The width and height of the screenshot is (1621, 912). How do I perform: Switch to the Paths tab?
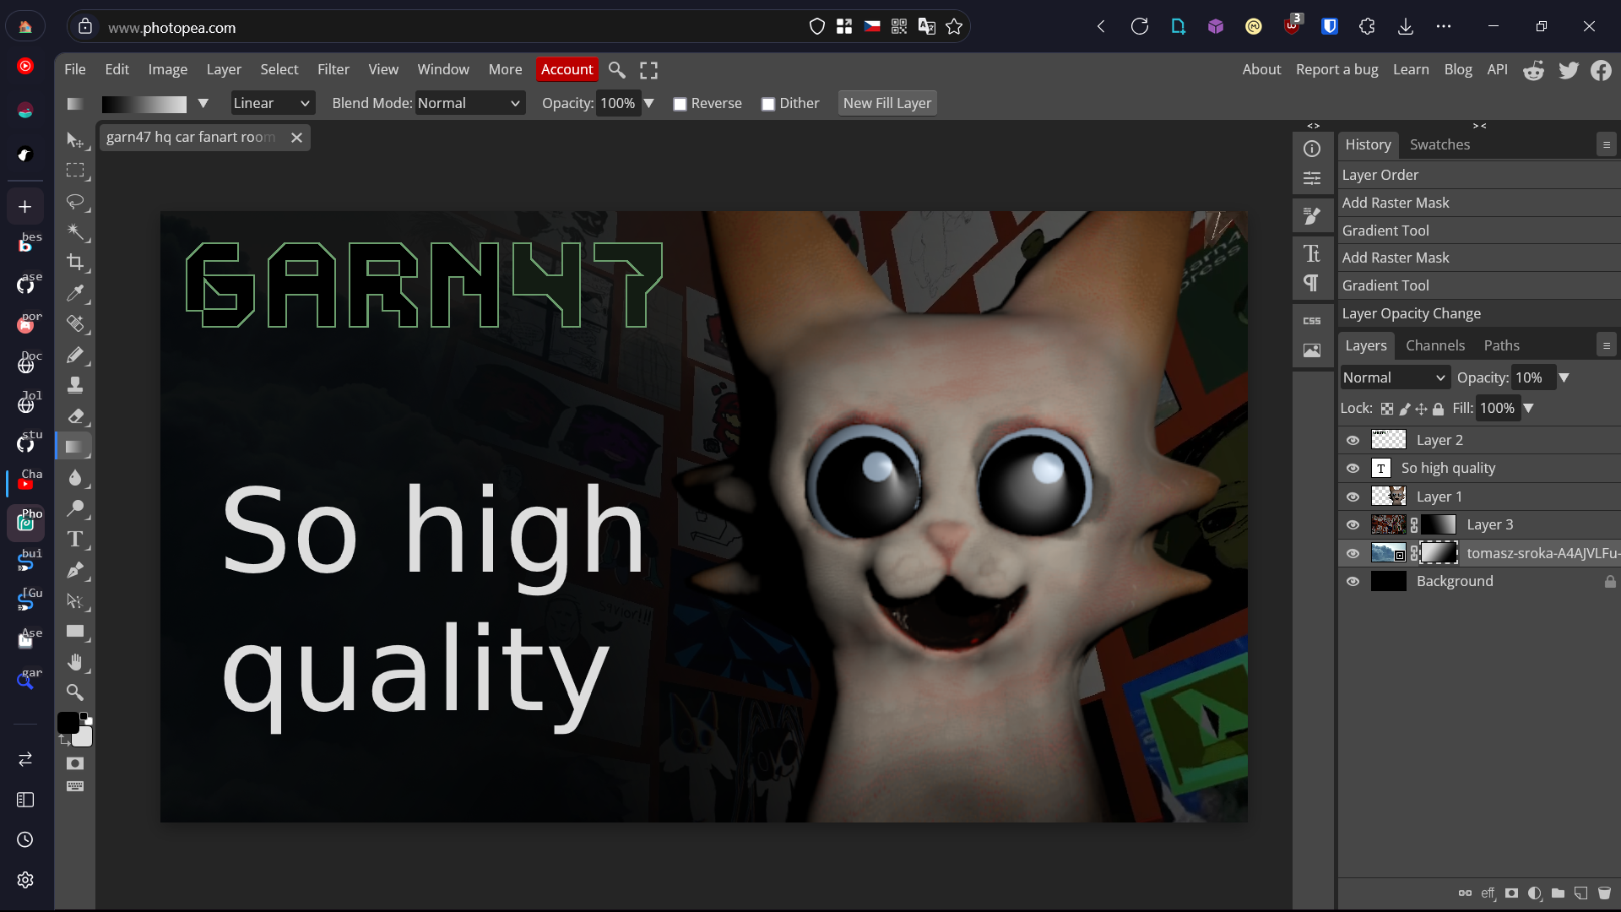click(1501, 345)
